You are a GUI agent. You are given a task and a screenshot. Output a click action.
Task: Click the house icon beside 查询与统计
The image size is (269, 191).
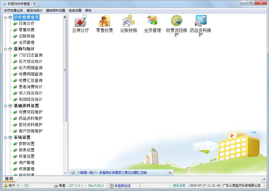[x=10, y=49]
